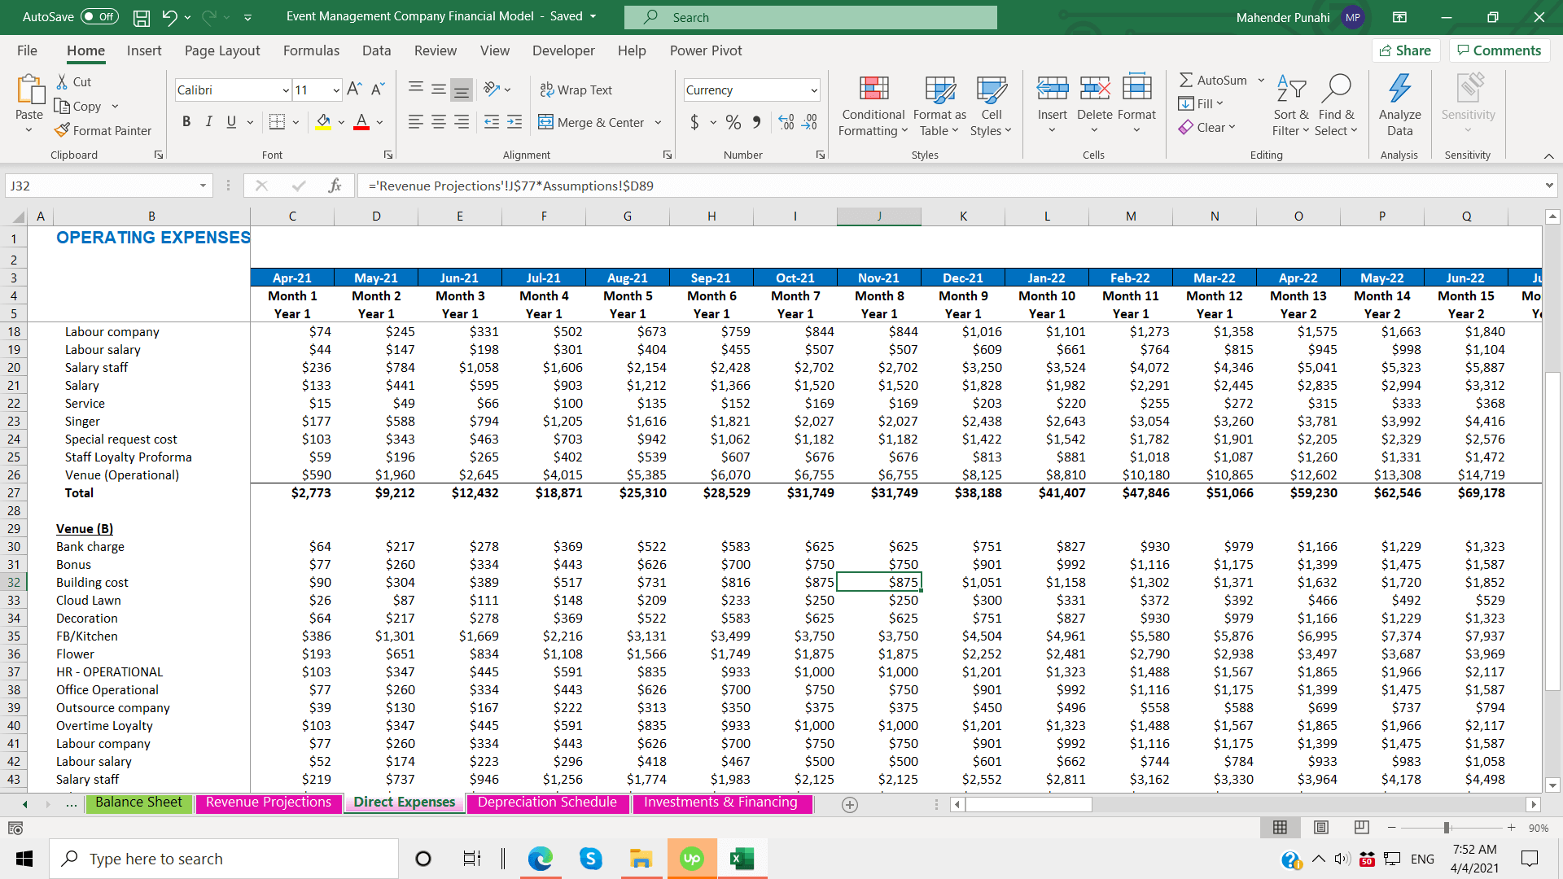Click the Comma Style icon

[x=756, y=122]
